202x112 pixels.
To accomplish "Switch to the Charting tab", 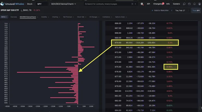I will tap(55, 17).
